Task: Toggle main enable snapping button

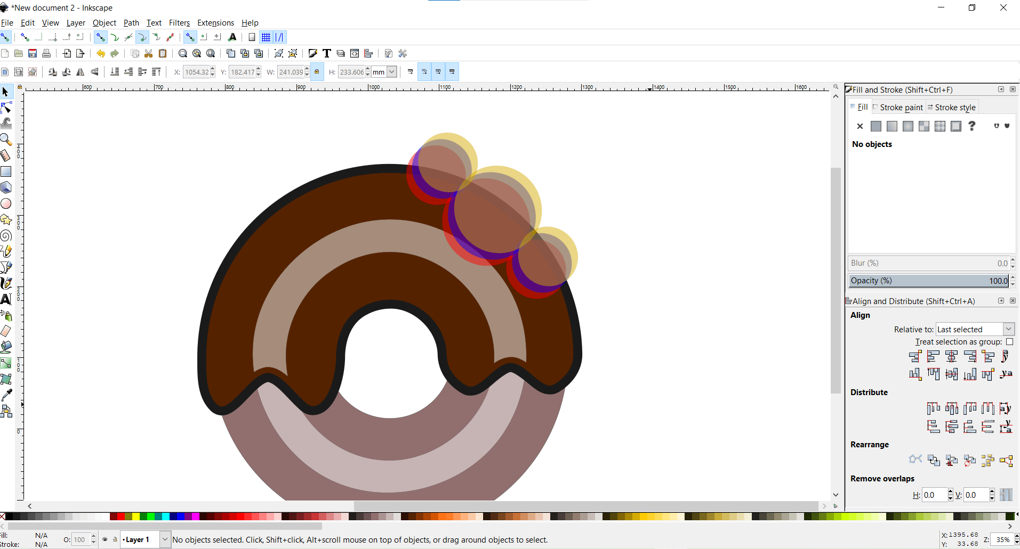Action: pyautogui.click(x=5, y=37)
